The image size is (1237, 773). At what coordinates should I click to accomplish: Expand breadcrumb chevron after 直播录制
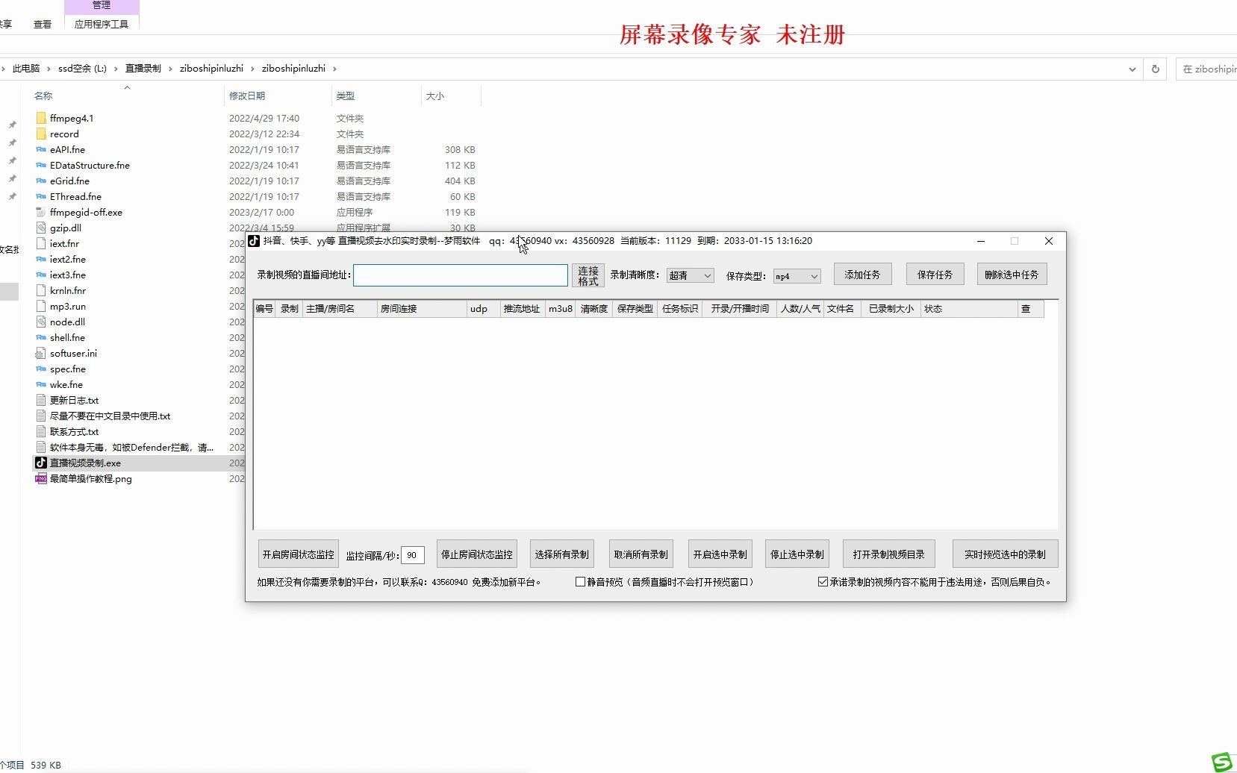pos(171,69)
